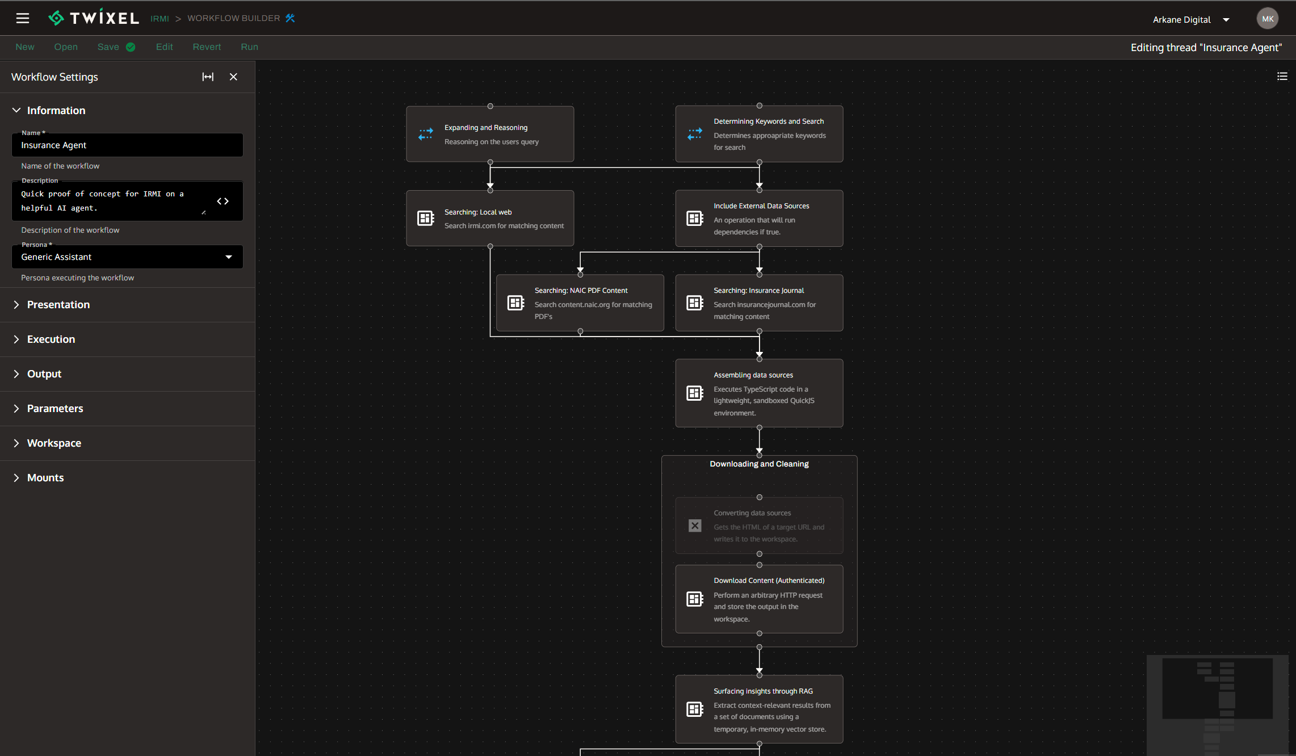Collapse the Information section

16,110
